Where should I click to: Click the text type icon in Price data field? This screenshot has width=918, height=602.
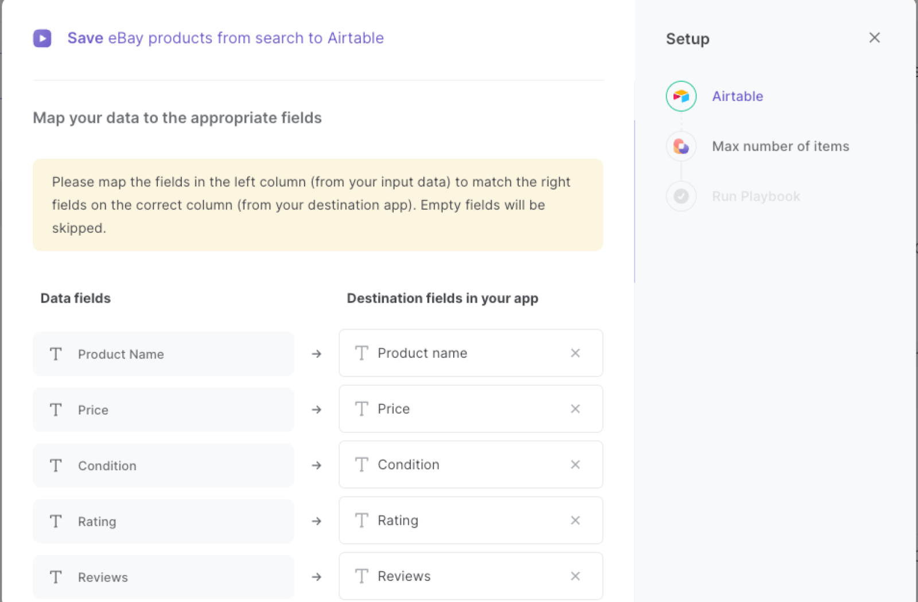point(56,409)
